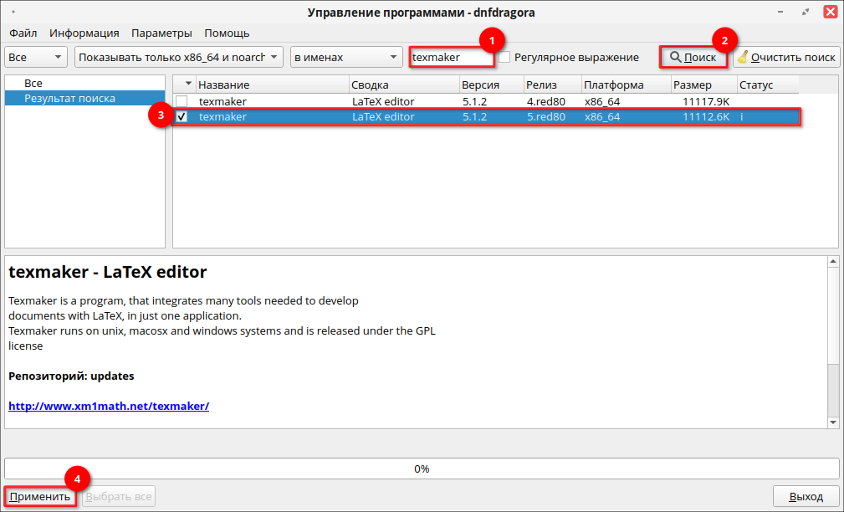Click the magnifier icon on Поиск button
The image size is (844, 512).
[675, 57]
